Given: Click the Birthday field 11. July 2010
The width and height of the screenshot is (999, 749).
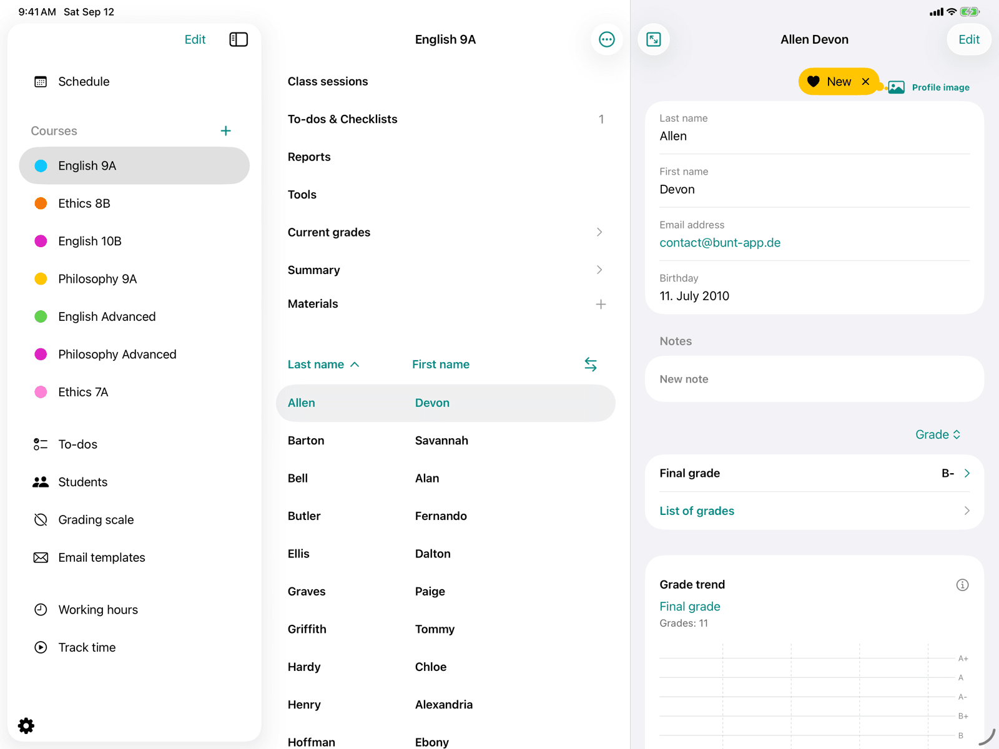Looking at the screenshot, I should [814, 288].
